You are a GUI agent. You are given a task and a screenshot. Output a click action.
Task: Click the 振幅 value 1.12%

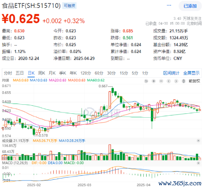(20, 52)
